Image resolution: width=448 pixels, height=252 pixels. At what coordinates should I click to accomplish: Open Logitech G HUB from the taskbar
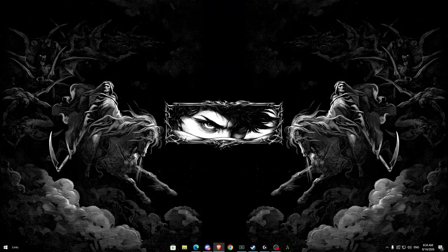(265, 247)
